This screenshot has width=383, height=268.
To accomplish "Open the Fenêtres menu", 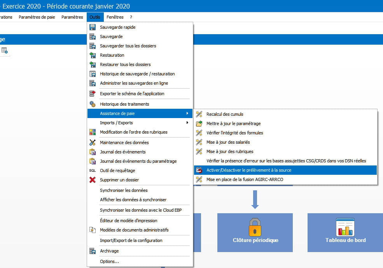I will [115, 17].
